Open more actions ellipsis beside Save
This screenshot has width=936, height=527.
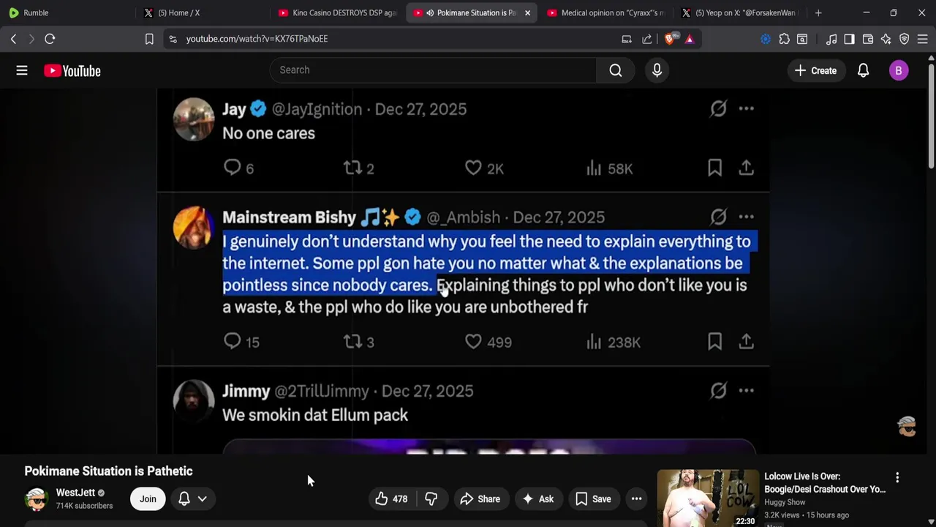(x=636, y=499)
